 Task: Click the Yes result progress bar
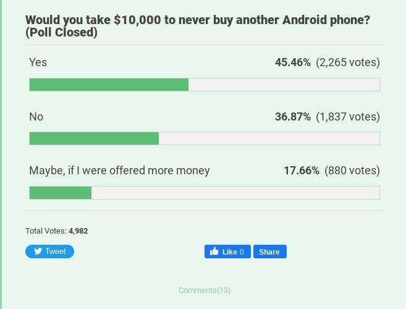205,85
